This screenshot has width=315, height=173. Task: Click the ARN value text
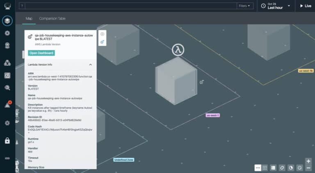click(60, 78)
